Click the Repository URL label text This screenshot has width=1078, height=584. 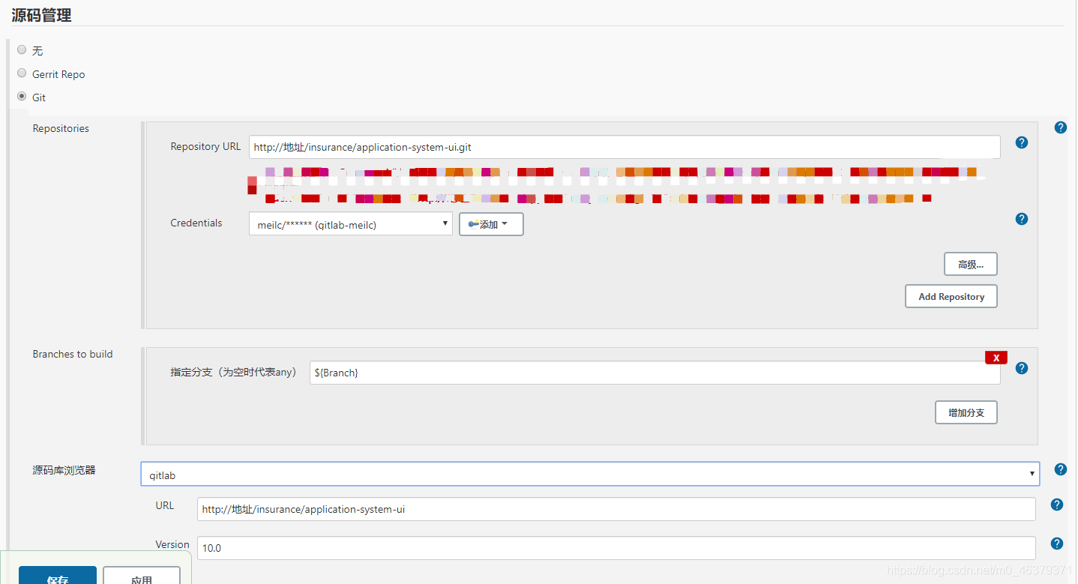click(x=205, y=146)
